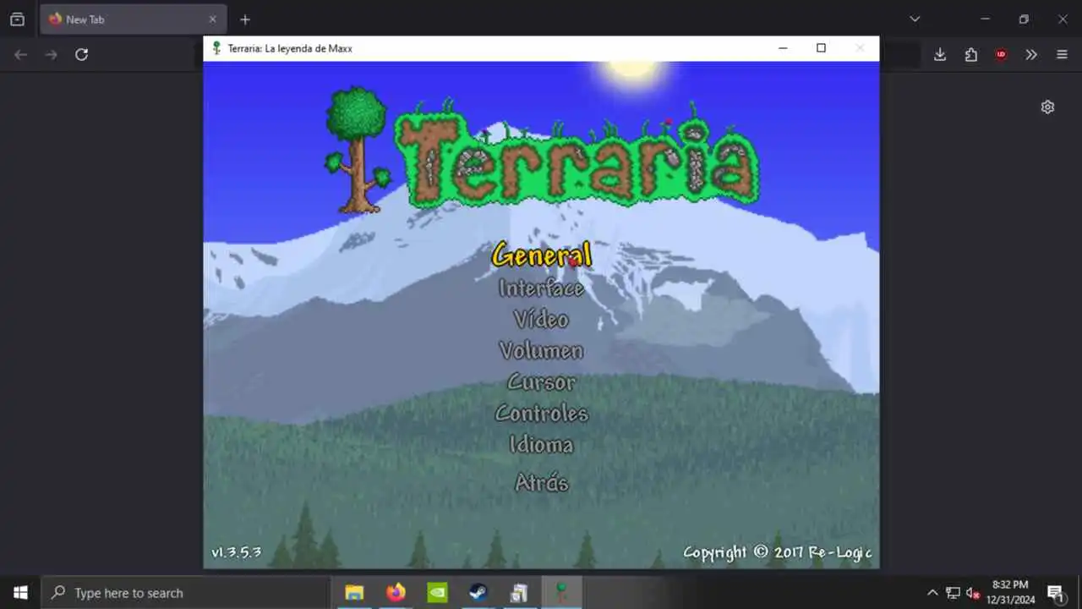This screenshot has width=1082, height=609.
Task: Minimize the Terraria game window
Action: 783,48
